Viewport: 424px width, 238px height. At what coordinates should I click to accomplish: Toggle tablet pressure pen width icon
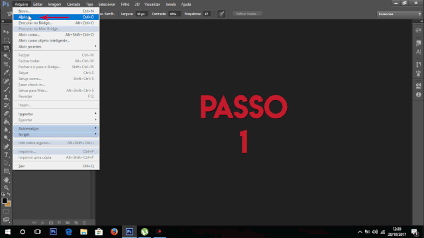[221, 14]
